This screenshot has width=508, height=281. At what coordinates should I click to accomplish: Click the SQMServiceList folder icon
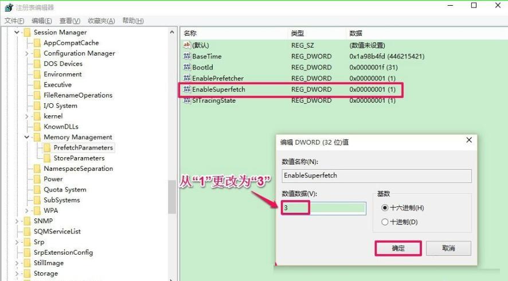(x=28, y=232)
